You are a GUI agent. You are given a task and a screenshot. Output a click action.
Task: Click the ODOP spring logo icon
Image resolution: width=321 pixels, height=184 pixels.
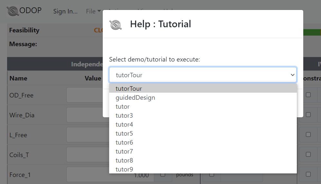click(x=13, y=11)
